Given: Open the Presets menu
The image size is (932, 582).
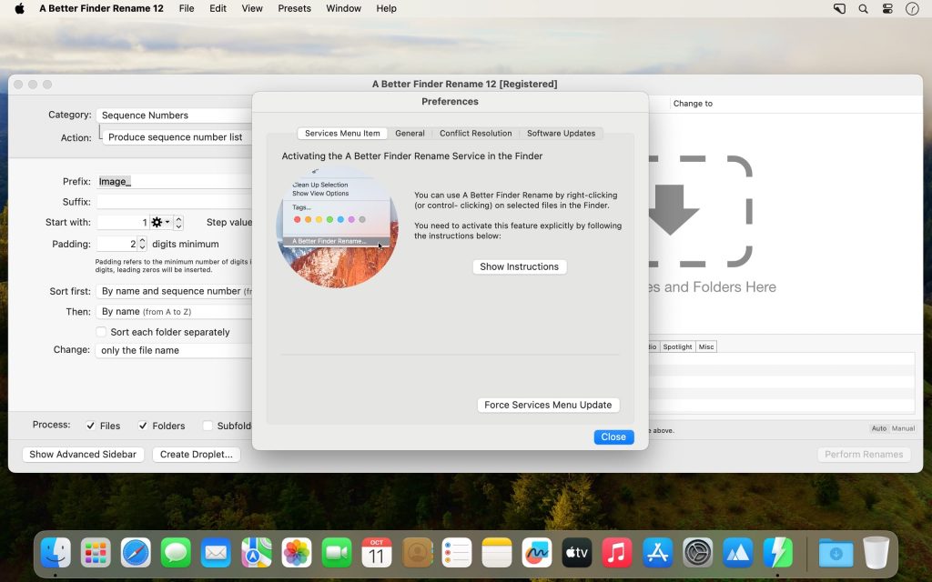Looking at the screenshot, I should pos(294,8).
